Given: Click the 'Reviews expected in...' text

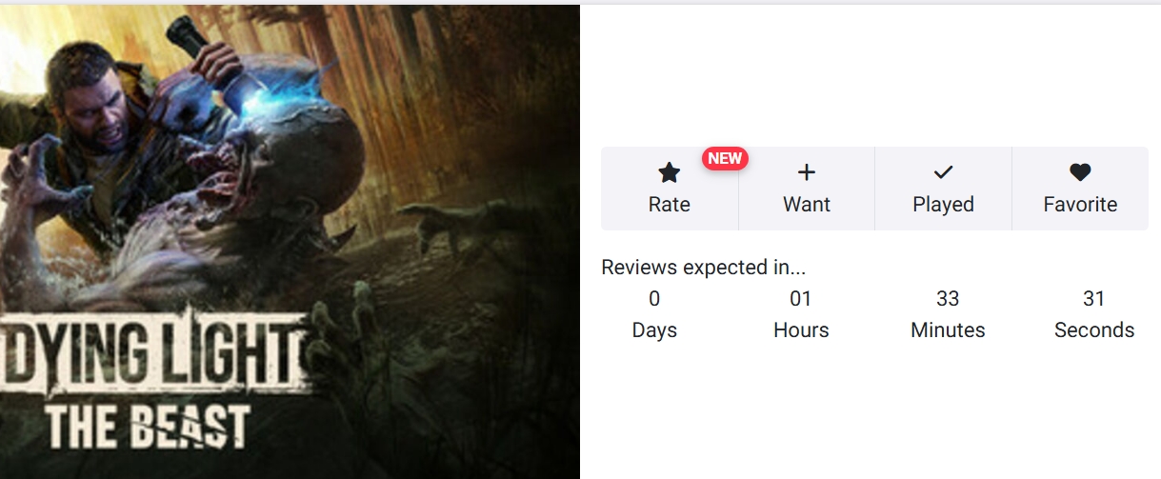Looking at the screenshot, I should point(704,268).
